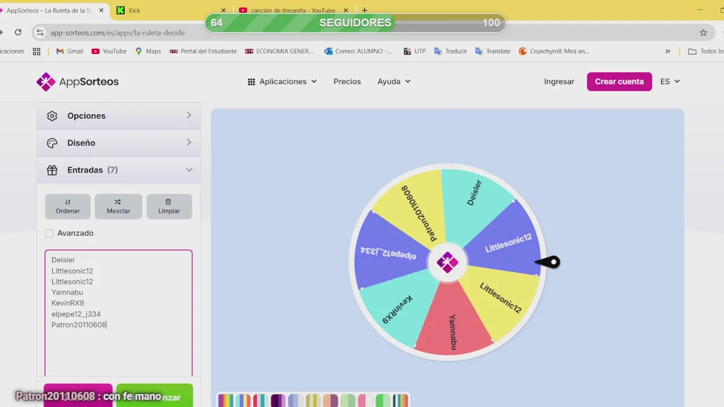Click the black roulette pointer
Image resolution: width=724 pixels, height=407 pixels.
click(x=548, y=262)
